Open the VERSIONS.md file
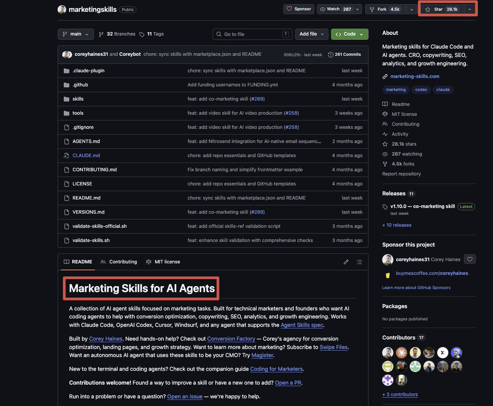Screen dimensions: 493x406 pyautogui.click(x=88, y=212)
